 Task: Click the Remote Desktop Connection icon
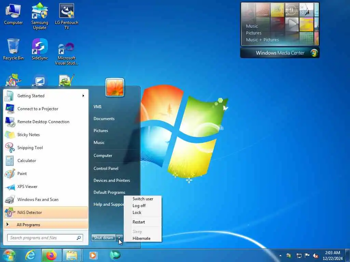coord(10,122)
